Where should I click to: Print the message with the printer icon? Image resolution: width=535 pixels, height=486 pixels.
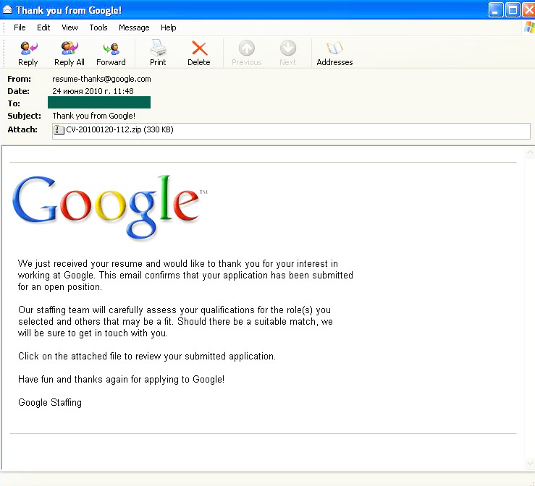click(158, 48)
